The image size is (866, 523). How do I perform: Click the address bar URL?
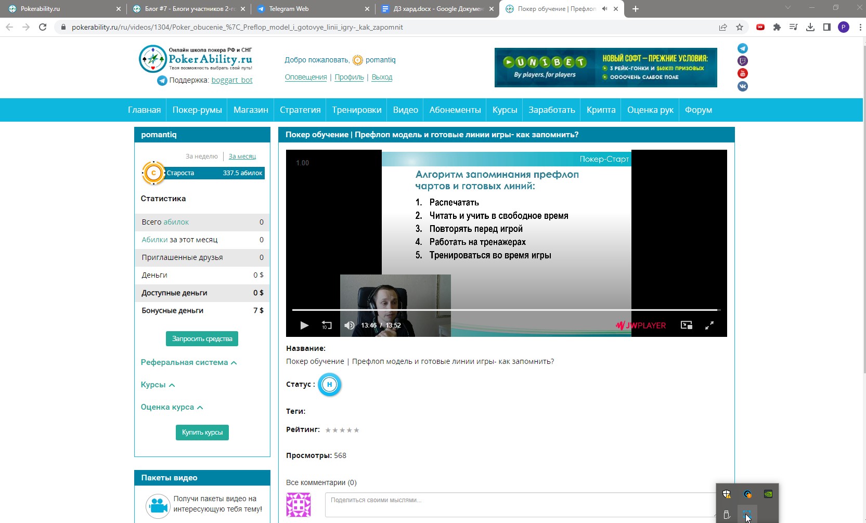[x=237, y=27]
